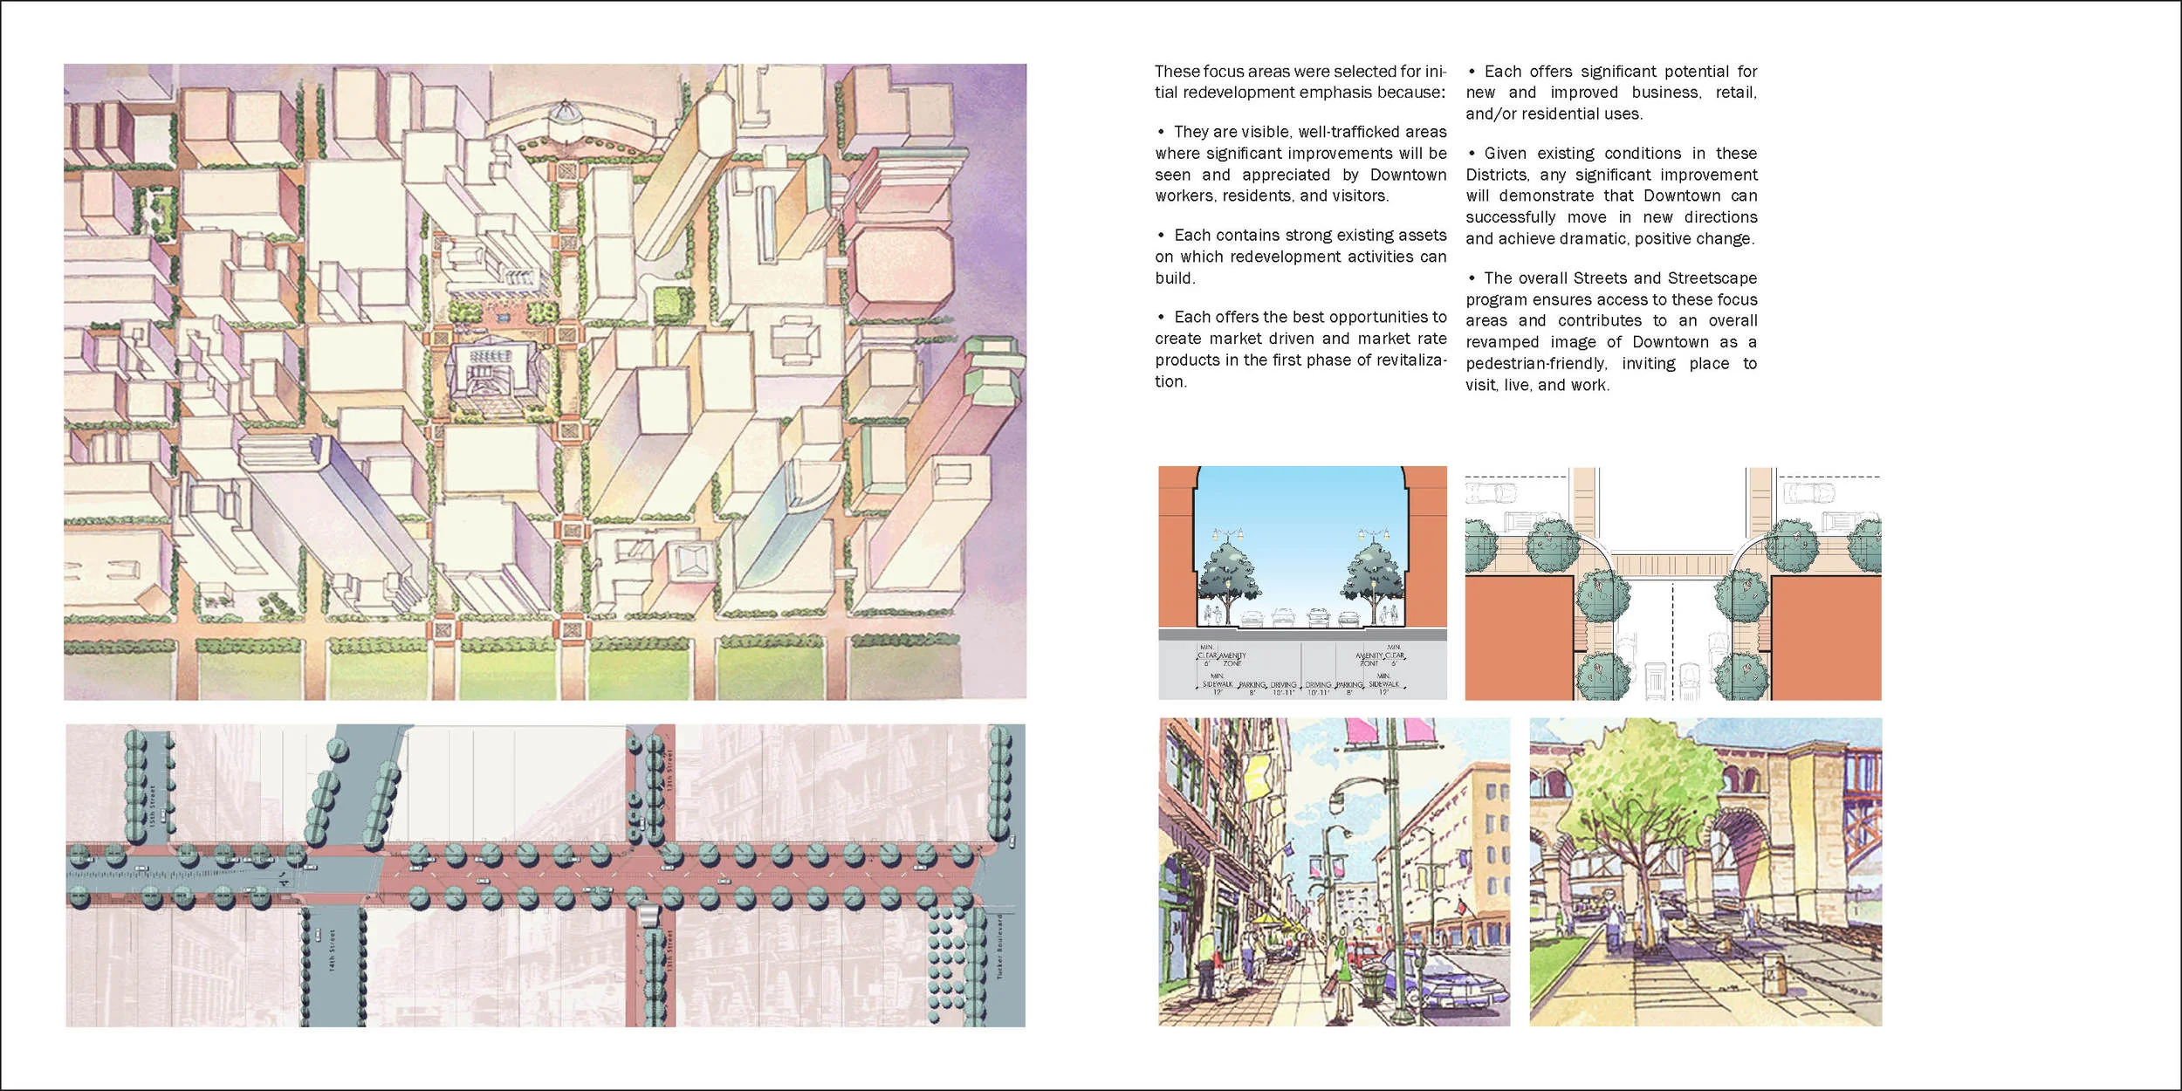
Task: Click the "These focus areas were selected" intro paragraph
Action: coord(1300,82)
